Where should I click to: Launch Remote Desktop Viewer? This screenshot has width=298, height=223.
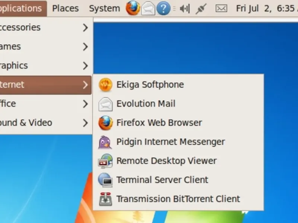coord(178,161)
